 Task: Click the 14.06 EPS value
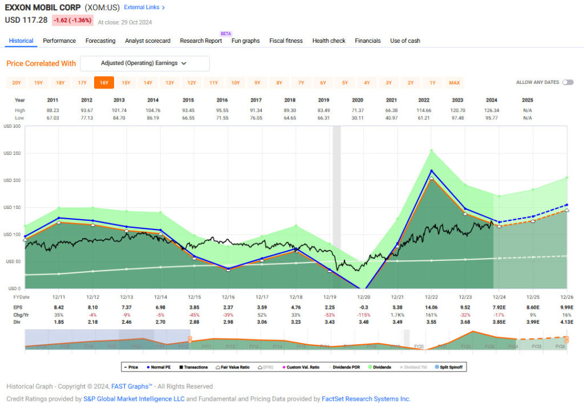click(x=431, y=308)
